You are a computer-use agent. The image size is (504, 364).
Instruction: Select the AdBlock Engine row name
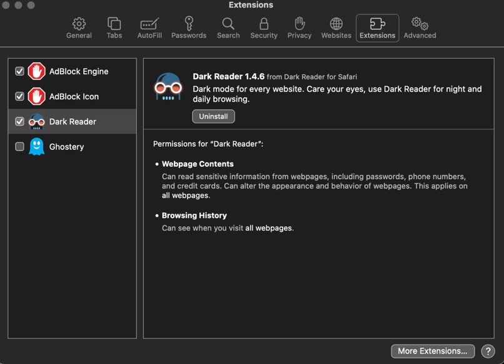[79, 71]
